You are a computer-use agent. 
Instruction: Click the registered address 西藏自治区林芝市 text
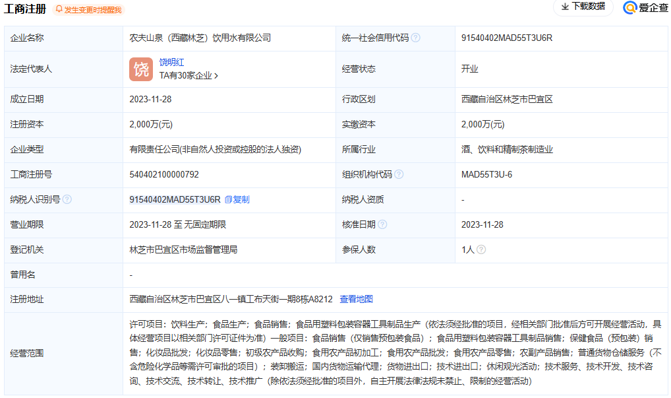[x=231, y=299]
